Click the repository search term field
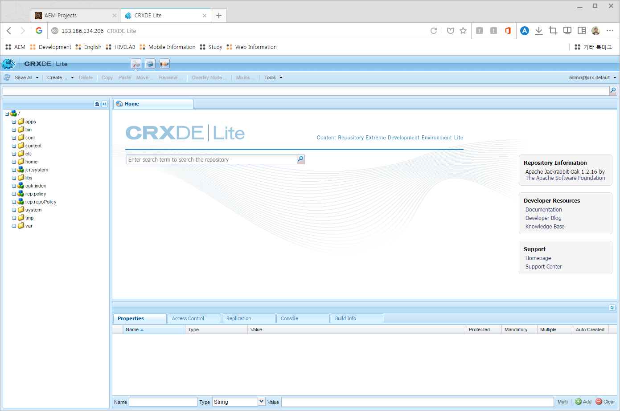This screenshot has height=411, width=620. [212, 159]
